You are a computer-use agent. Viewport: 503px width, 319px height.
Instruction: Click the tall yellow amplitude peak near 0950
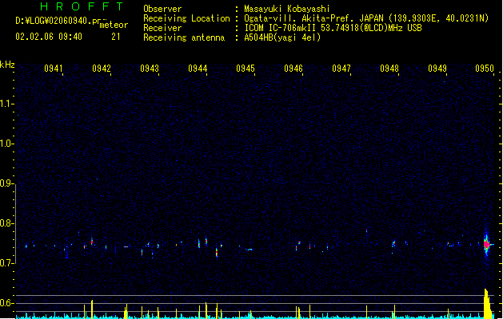click(x=487, y=304)
